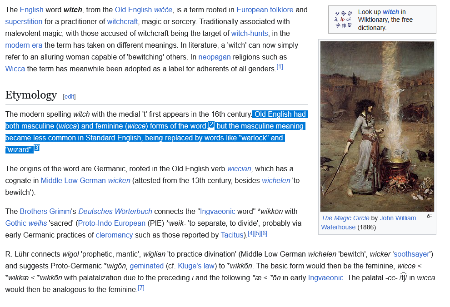Visit the 'superstition' link
The height and width of the screenshot is (307, 450).
[x=24, y=21]
